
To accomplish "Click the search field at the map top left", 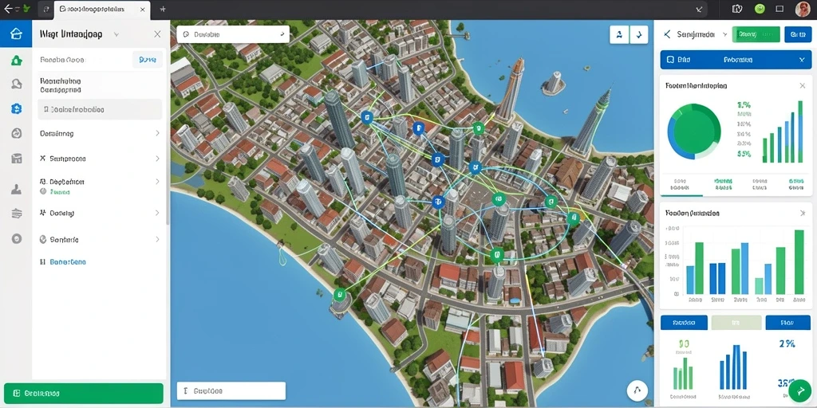I will [233, 34].
